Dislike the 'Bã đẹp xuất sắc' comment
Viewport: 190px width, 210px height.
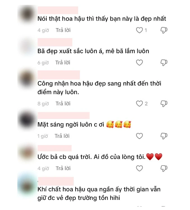[x=164, y=62]
